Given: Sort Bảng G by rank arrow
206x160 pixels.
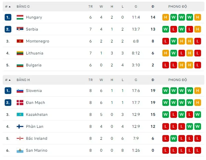Looking at the screenshot, I should (9, 6).
